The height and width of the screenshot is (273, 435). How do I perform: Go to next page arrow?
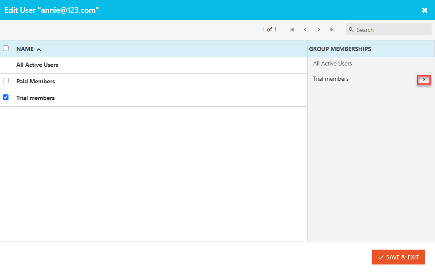(319, 29)
